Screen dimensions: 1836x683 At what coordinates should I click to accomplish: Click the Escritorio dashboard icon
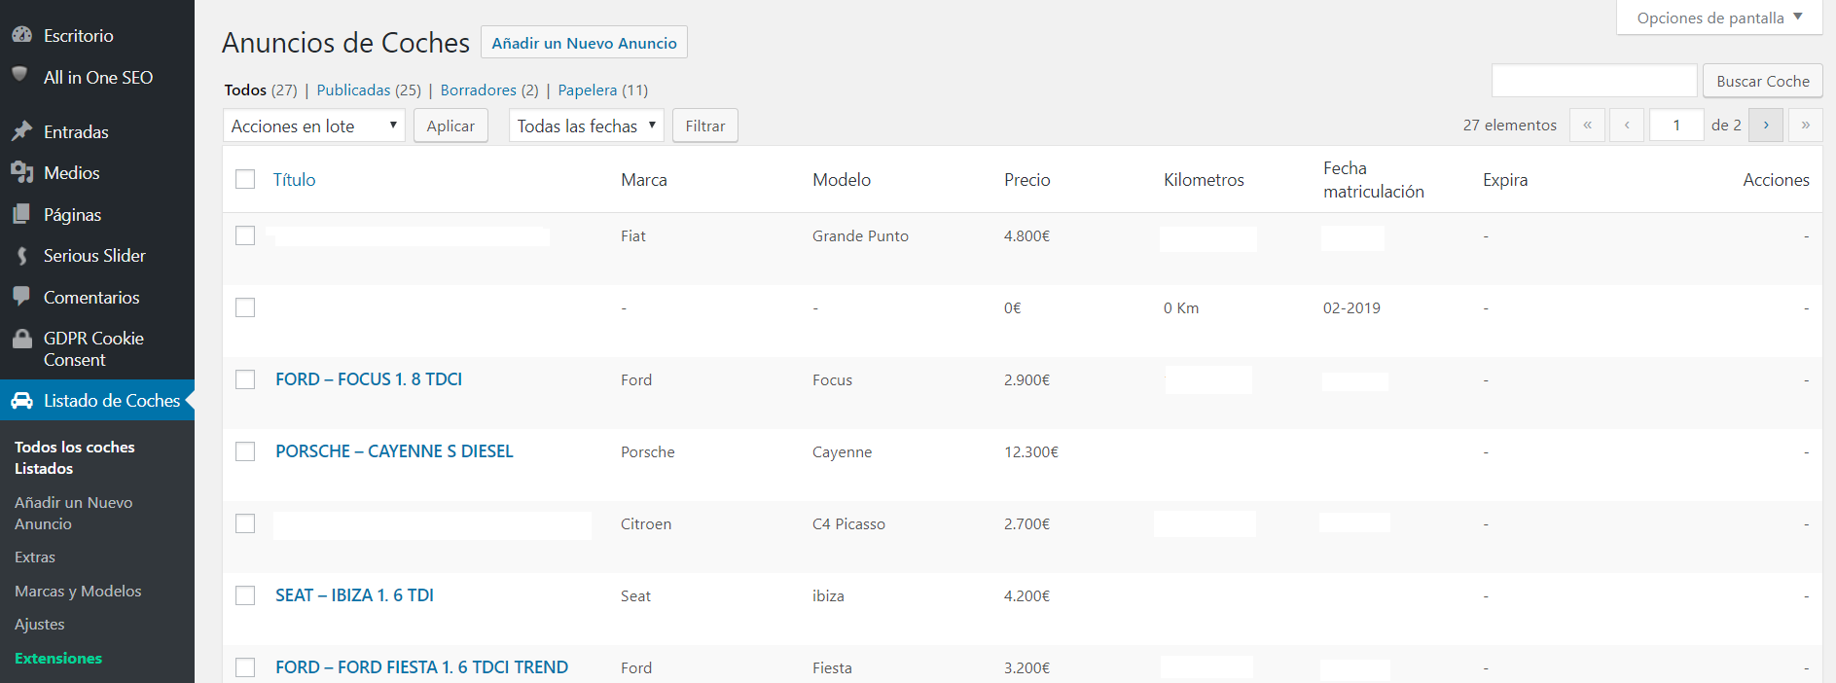click(x=21, y=35)
